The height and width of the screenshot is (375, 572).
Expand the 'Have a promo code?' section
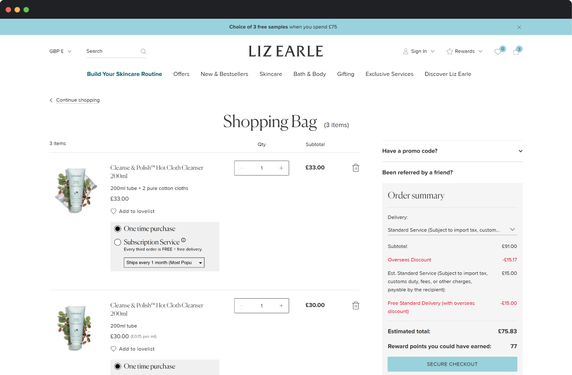click(x=452, y=151)
